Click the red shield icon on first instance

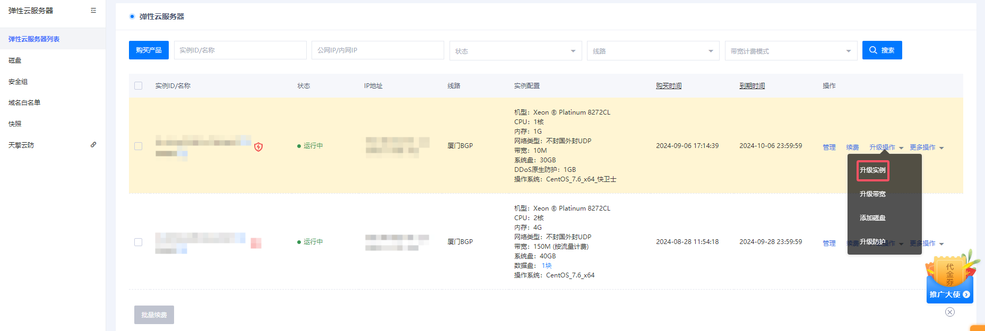tap(258, 147)
